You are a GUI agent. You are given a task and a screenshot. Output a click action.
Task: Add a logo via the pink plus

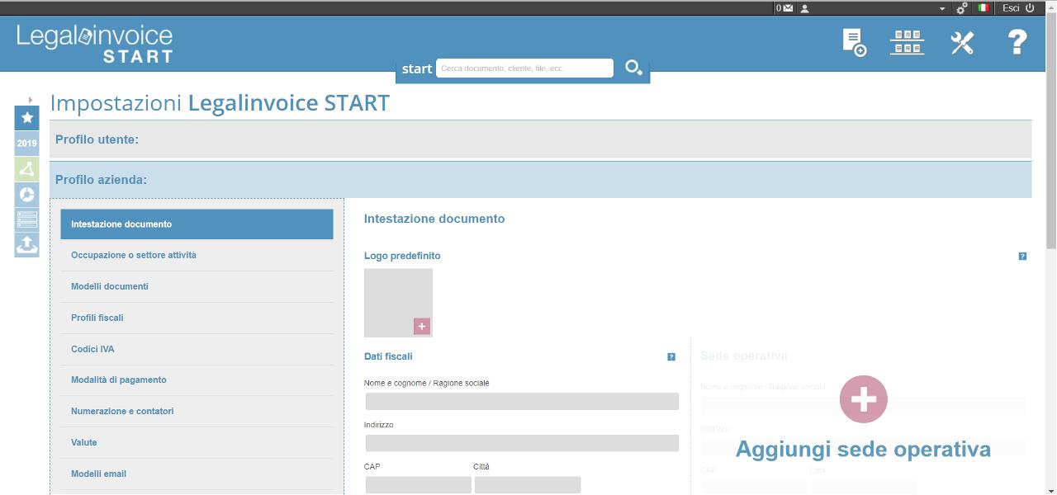[x=422, y=327]
